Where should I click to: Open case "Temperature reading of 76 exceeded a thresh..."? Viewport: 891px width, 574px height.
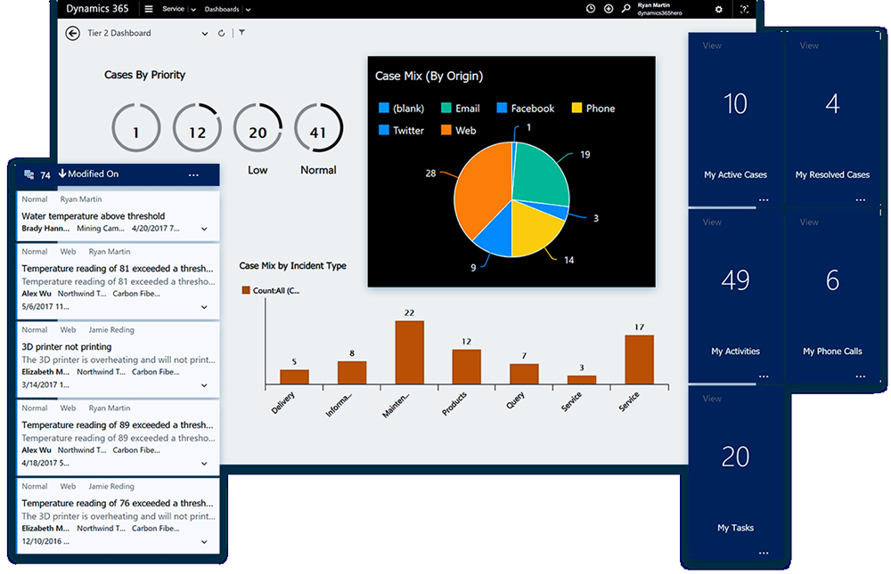[x=118, y=503]
